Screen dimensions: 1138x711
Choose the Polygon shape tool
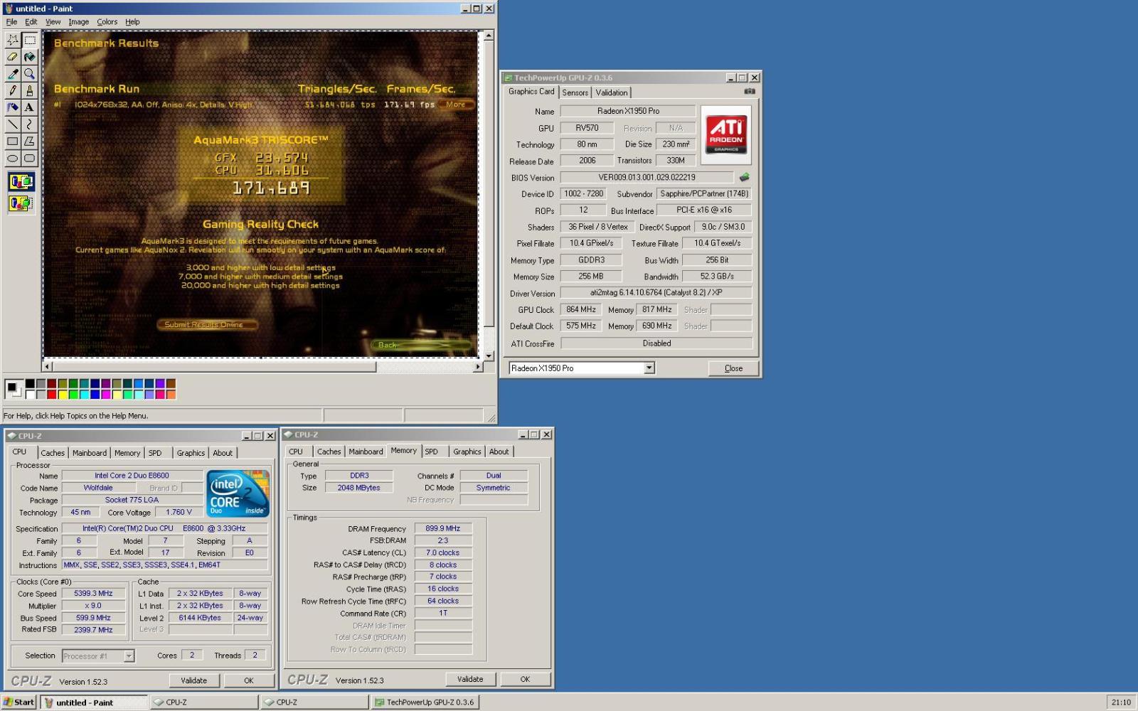click(x=30, y=142)
